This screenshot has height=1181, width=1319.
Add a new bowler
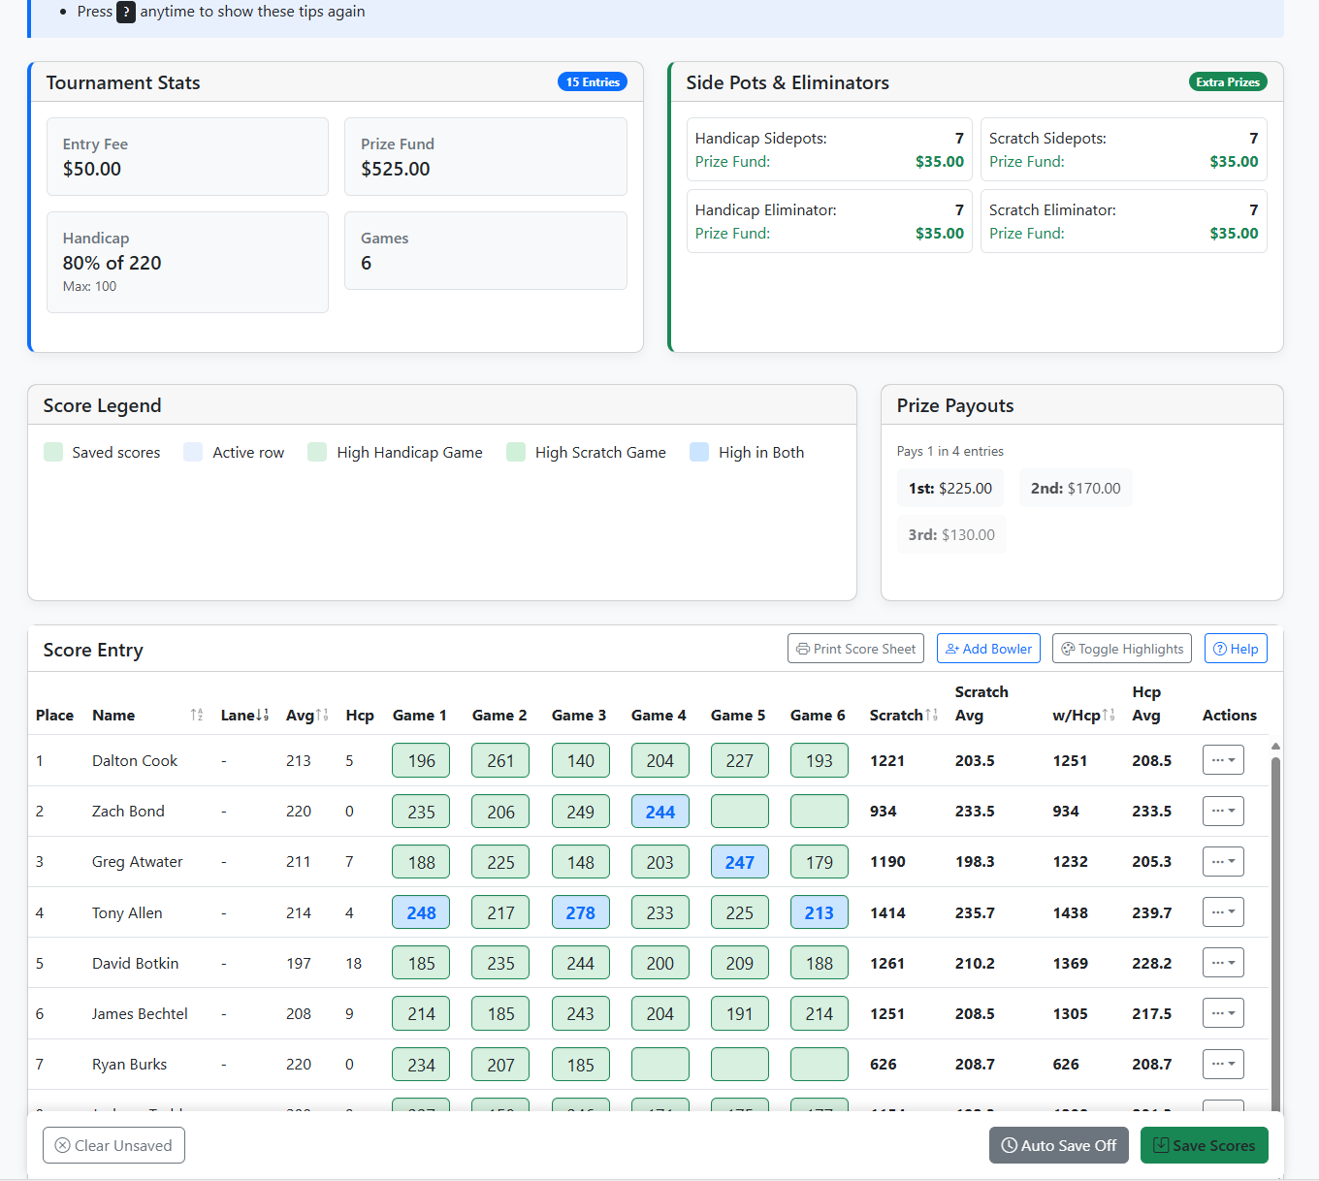[x=988, y=649]
